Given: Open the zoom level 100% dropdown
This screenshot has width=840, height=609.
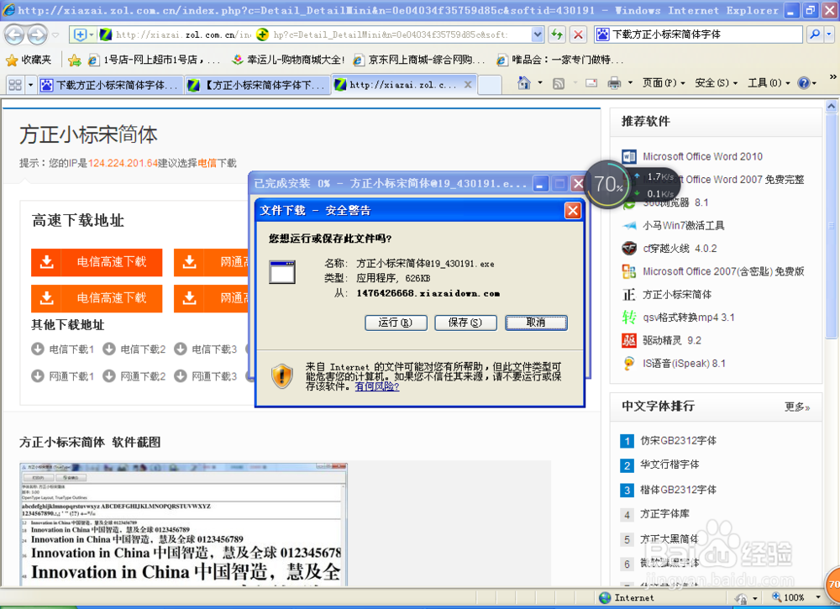Looking at the screenshot, I should tap(817, 597).
